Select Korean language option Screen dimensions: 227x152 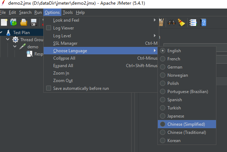coord(187,141)
